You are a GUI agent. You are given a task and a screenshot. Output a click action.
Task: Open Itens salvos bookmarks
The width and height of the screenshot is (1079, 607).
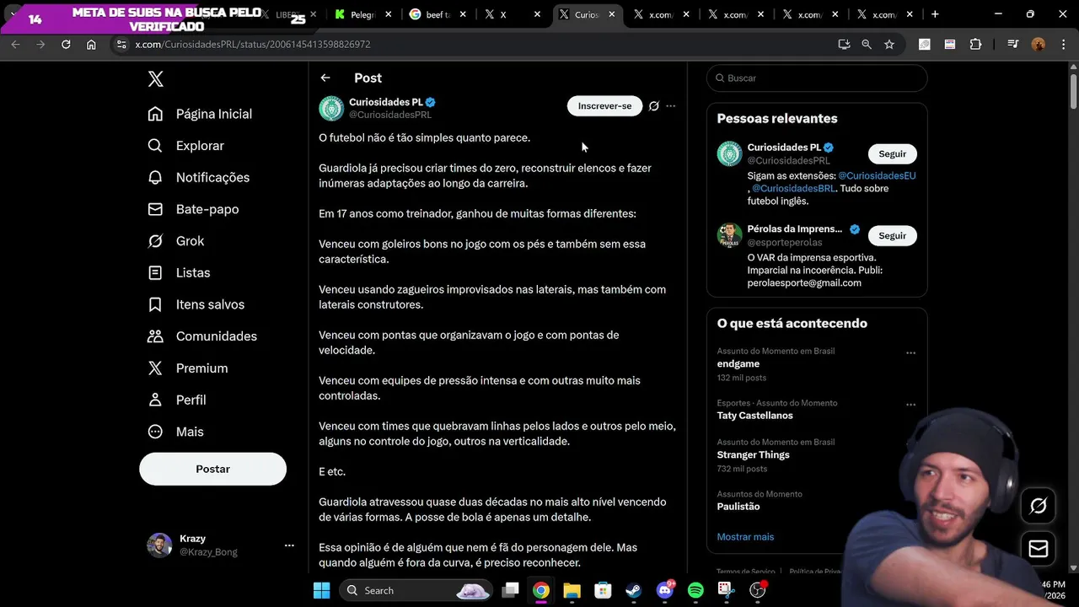(196, 304)
